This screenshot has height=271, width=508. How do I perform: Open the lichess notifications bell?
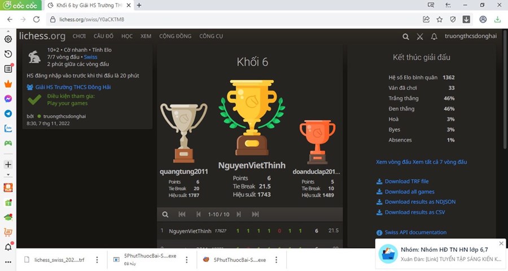434,36
